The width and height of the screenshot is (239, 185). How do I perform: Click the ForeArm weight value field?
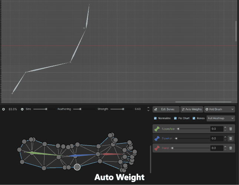(217, 138)
